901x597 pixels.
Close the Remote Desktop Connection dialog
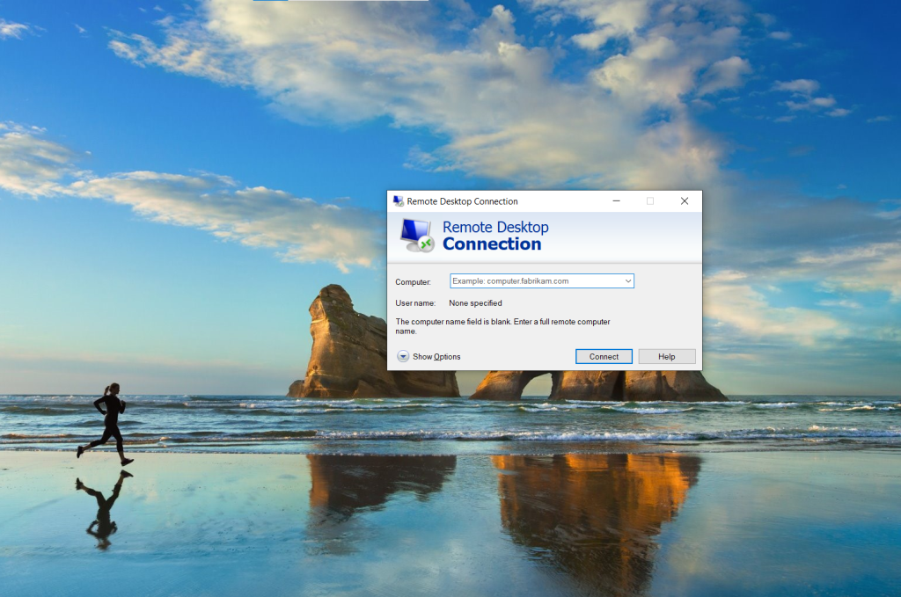(684, 201)
